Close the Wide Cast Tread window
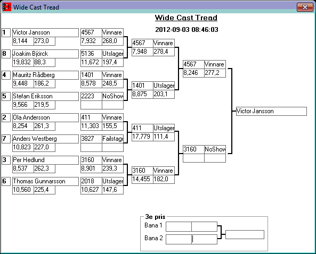 click(x=305, y=7)
